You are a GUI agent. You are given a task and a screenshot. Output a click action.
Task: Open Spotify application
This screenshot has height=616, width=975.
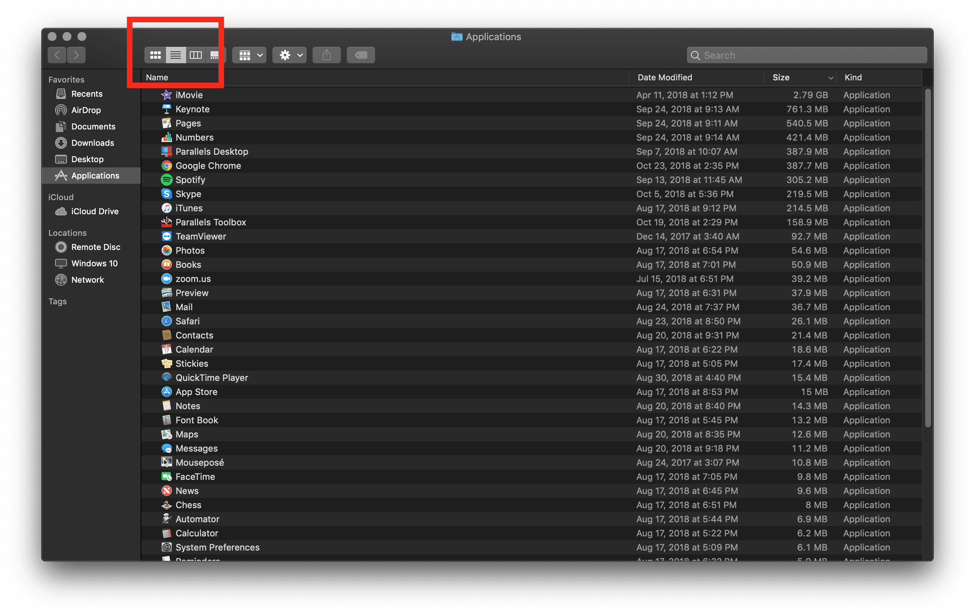189,180
